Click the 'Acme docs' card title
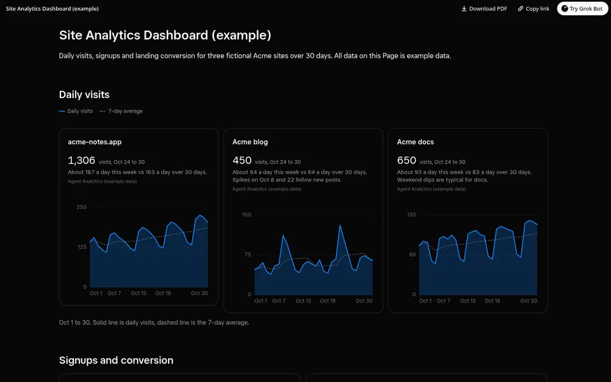Image resolution: width=611 pixels, height=382 pixels. 416,142
